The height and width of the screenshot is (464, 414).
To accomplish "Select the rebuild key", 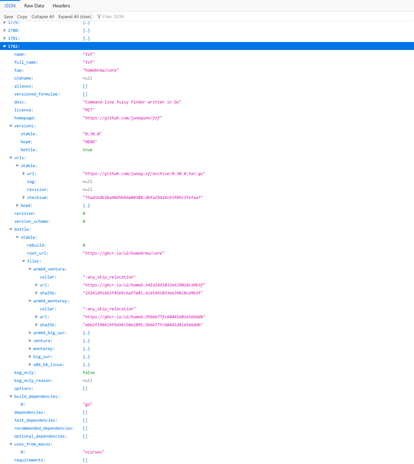I will tap(37, 245).
